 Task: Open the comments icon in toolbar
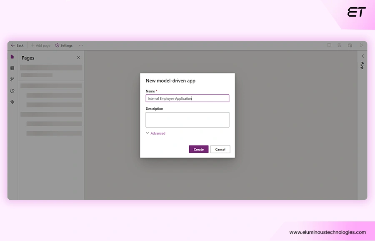pos(329,45)
